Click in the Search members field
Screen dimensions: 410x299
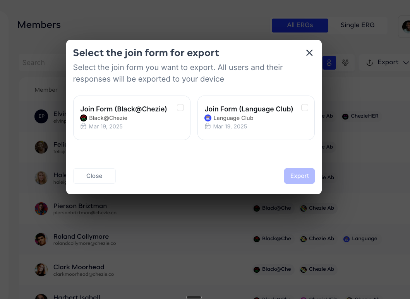pyautogui.click(x=39, y=63)
